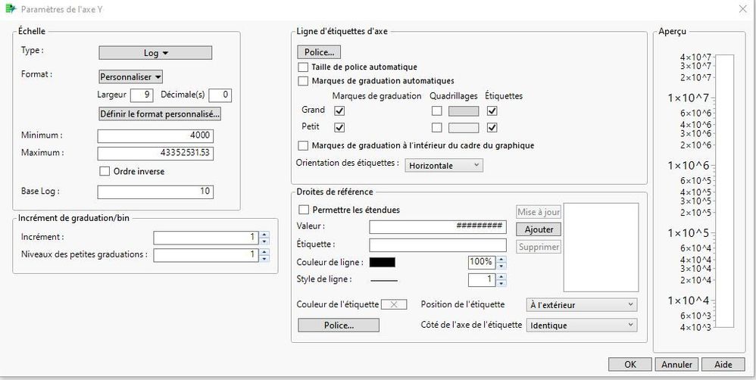
Task: Click the Minimum field showing 4000
Action: click(155, 136)
